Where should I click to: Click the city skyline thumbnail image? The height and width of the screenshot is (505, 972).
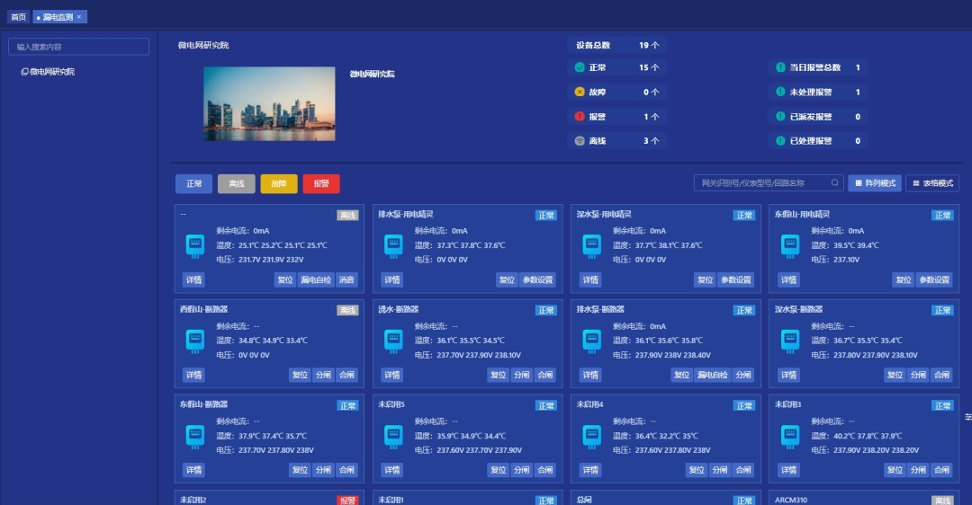tap(270, 104)
